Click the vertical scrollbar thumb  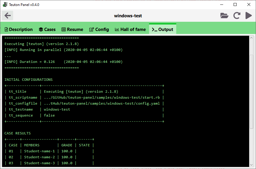pos(252,92)
